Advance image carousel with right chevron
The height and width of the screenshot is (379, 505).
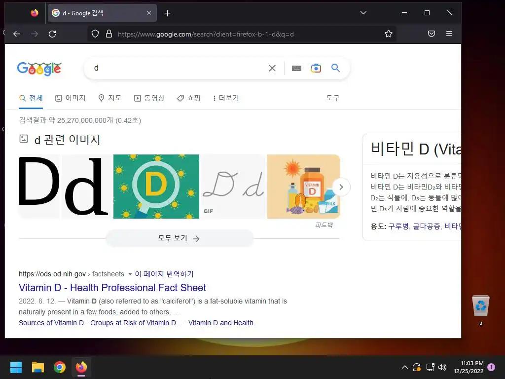pos(341,187)
